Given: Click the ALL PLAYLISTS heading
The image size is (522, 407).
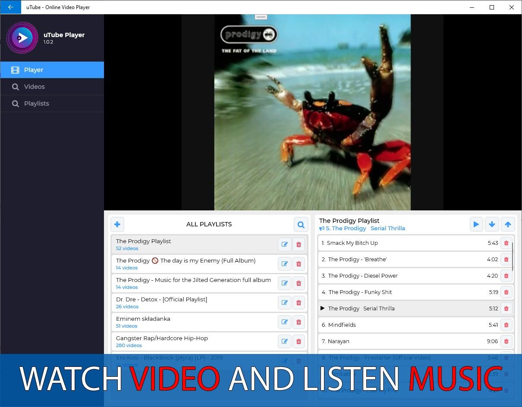Looking at the screenshot, I should click(x=209, y=224).
